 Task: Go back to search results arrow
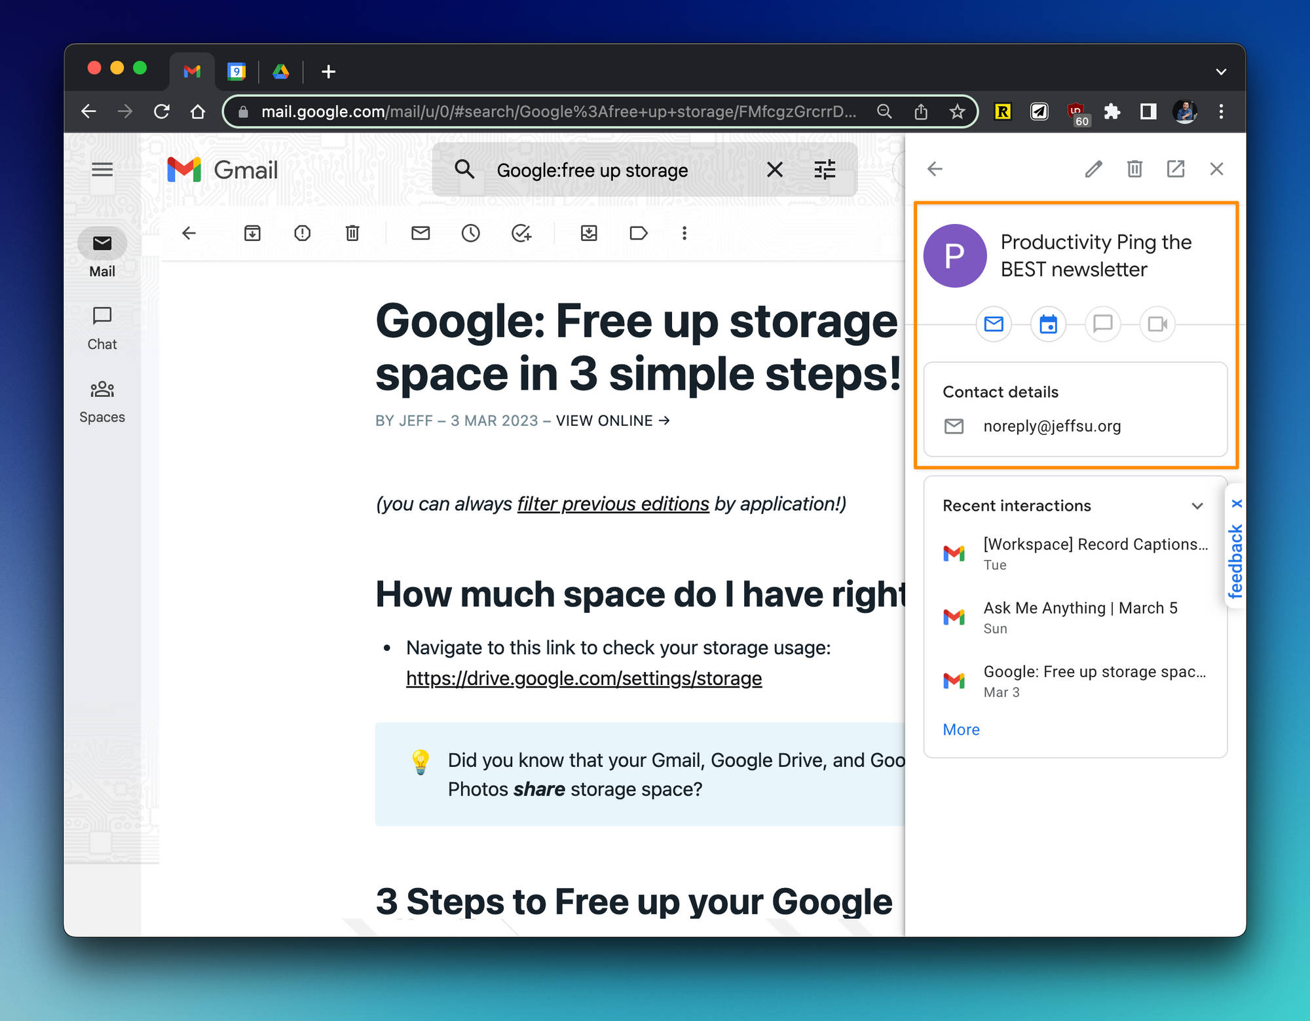pyautogui.click(x=189, y=232)
